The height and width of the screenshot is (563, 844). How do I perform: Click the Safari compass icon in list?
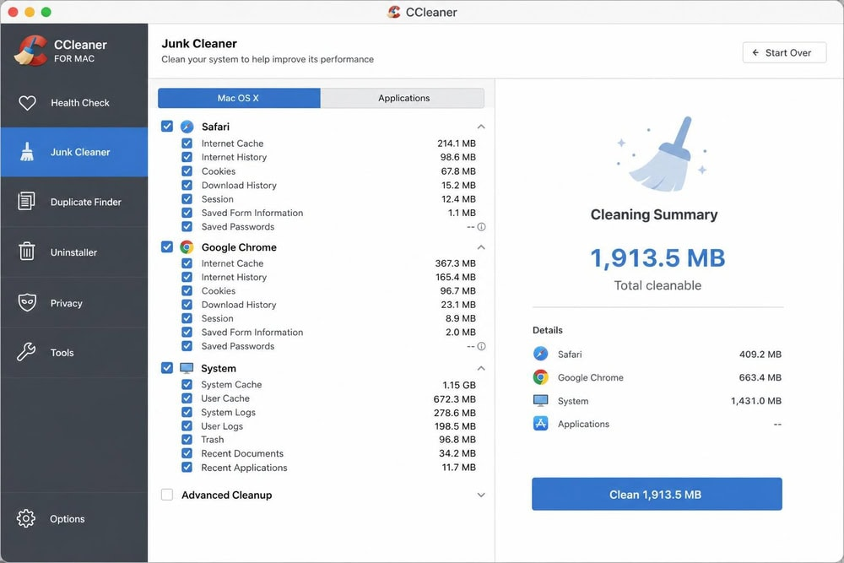(x=187, y=127)
